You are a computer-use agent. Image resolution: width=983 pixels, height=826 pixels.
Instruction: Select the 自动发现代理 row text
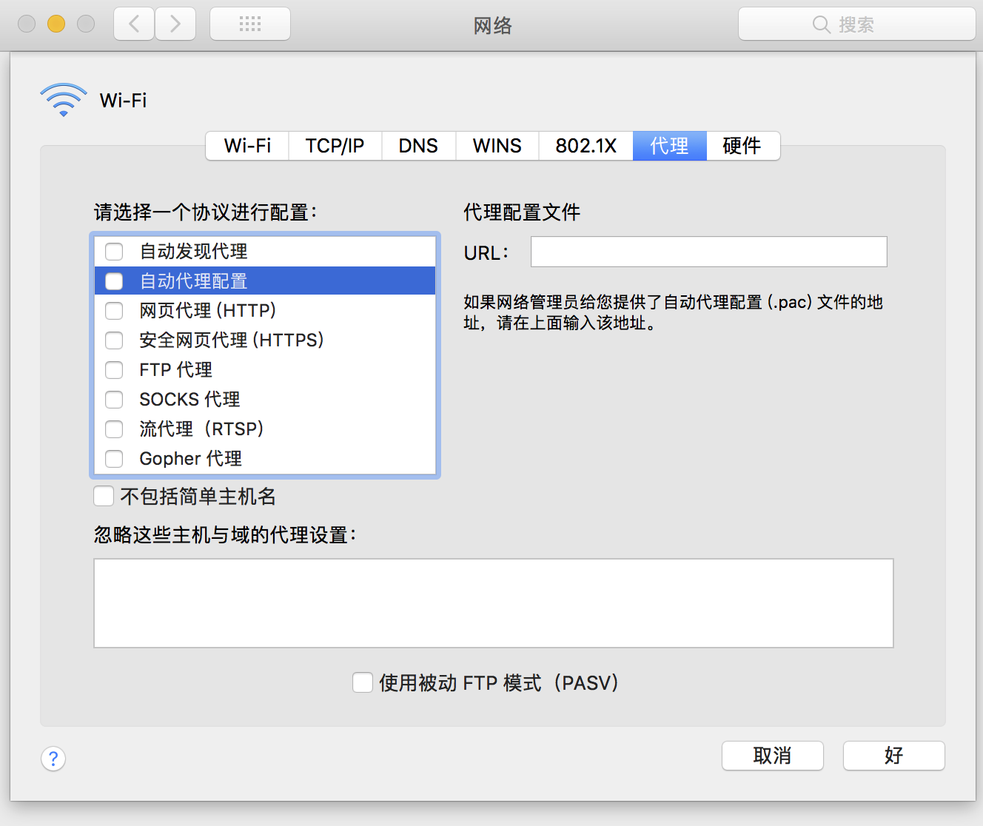[x=194, y=252]
